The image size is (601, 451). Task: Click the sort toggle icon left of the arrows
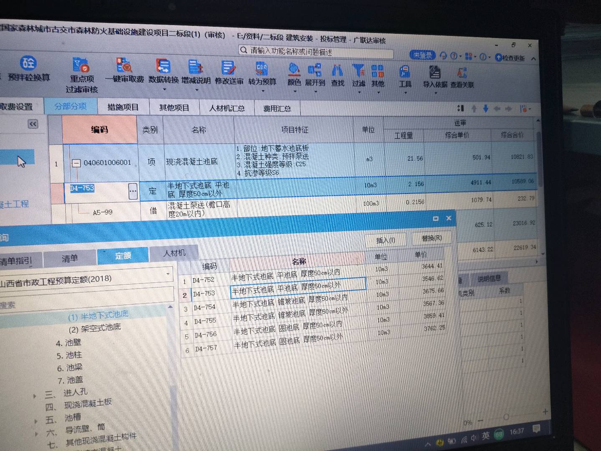click(460, 108)
